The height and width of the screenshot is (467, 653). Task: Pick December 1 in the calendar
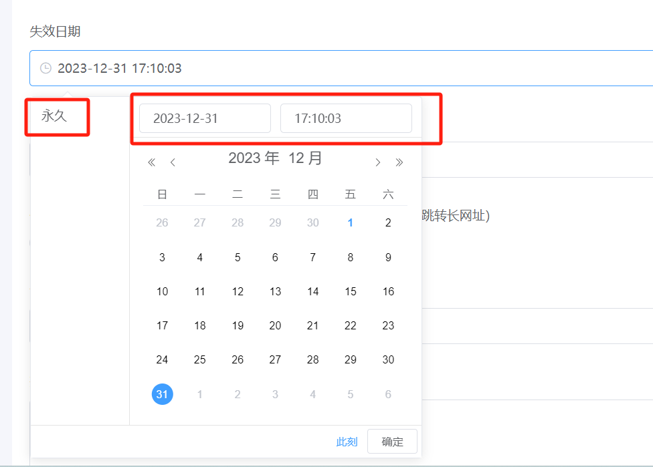click(350, 223)
